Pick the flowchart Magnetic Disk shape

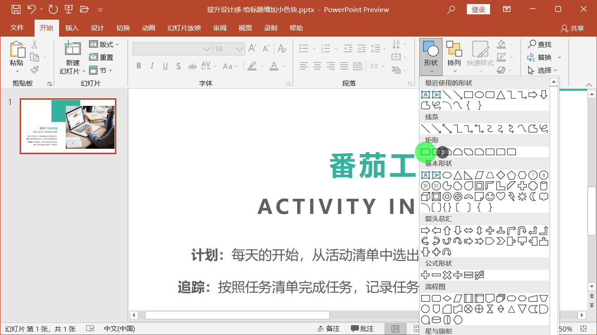click(x=436, y=320)
